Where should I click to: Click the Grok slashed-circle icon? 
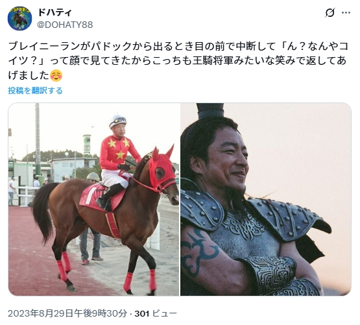330,12
